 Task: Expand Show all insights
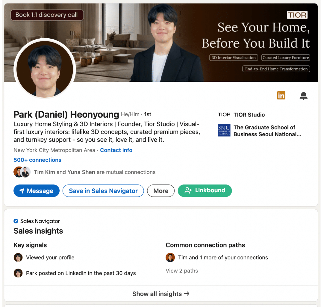tap(161, 294)
